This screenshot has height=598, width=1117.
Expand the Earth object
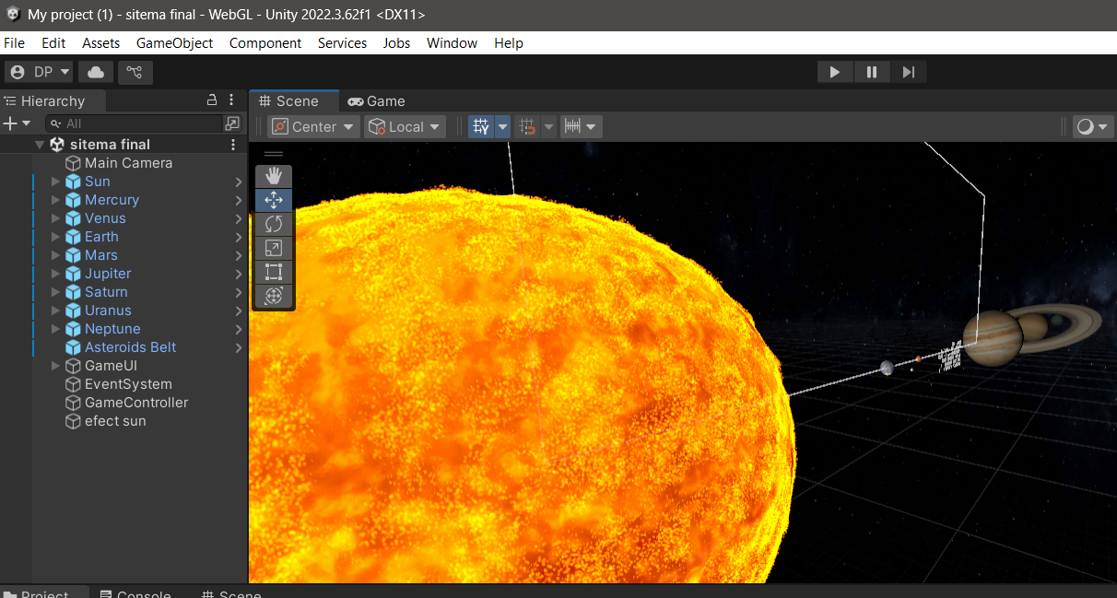(x=55, y=237)
